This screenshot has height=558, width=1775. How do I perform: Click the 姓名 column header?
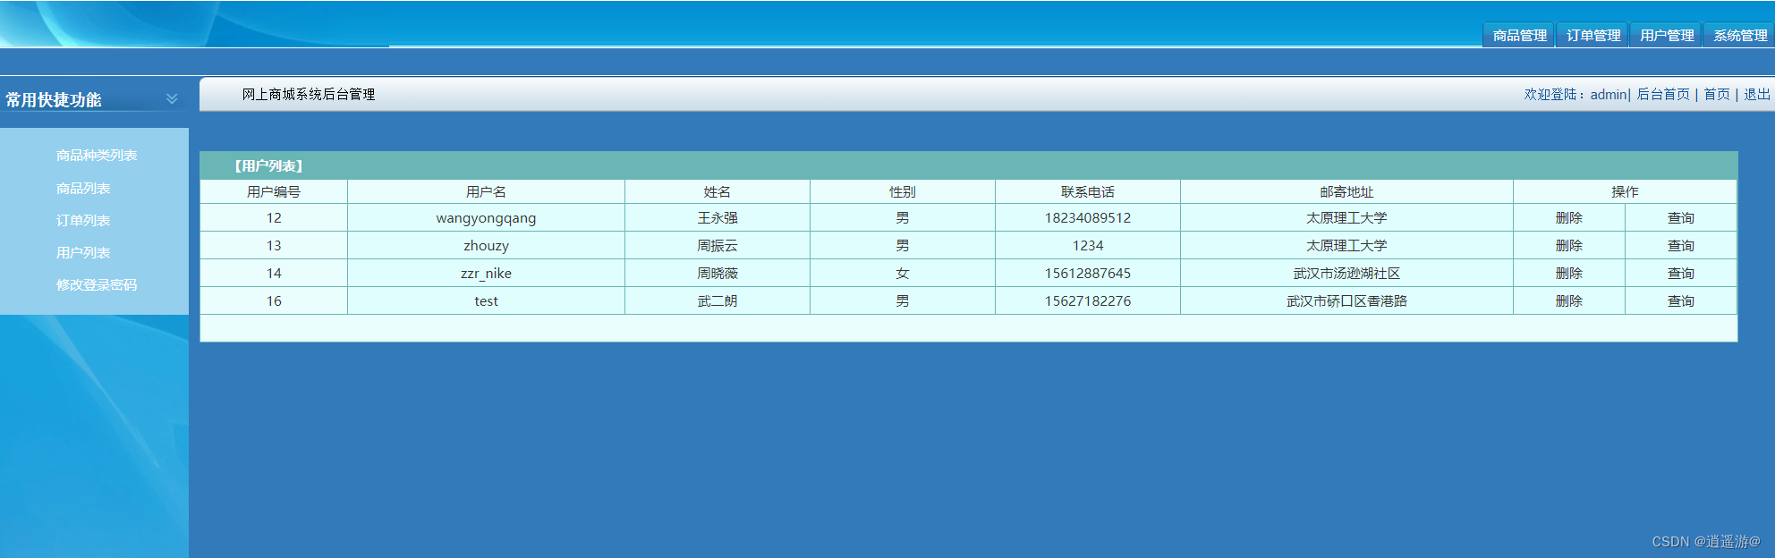click(718, 192)
